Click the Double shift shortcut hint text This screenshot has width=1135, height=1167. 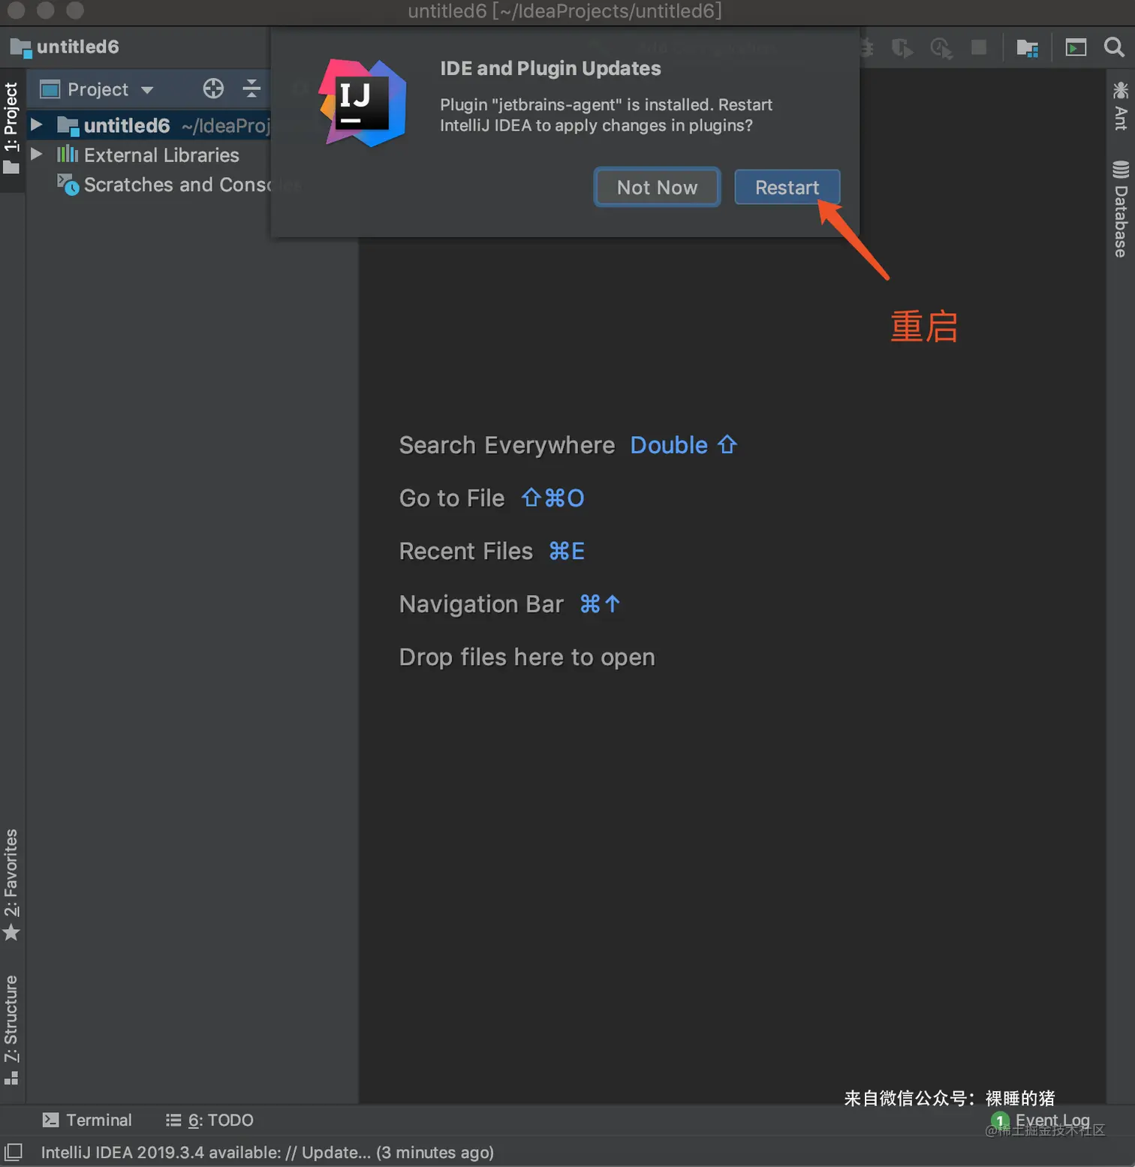pos(684,445)
